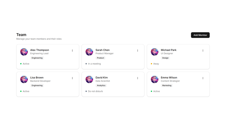Image resolution: width=226 pixels, height=129 pixels.
Task: Click the Design tag under Michael Park
Action: click(x=165, y=58)
